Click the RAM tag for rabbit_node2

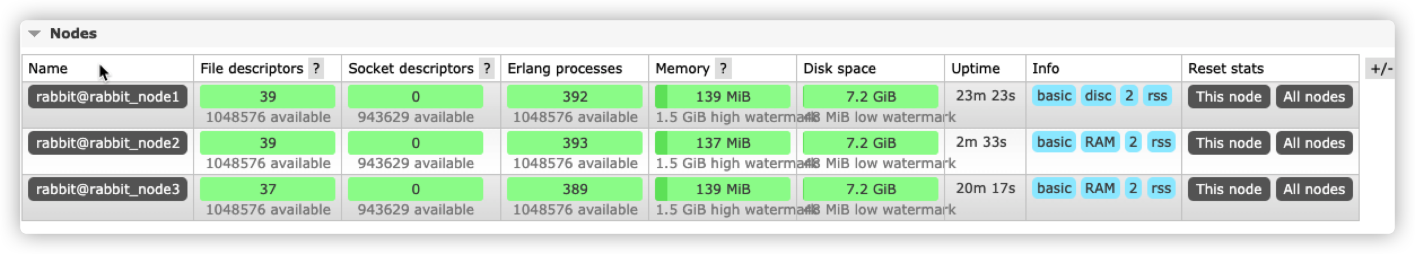pos(1099,142)
